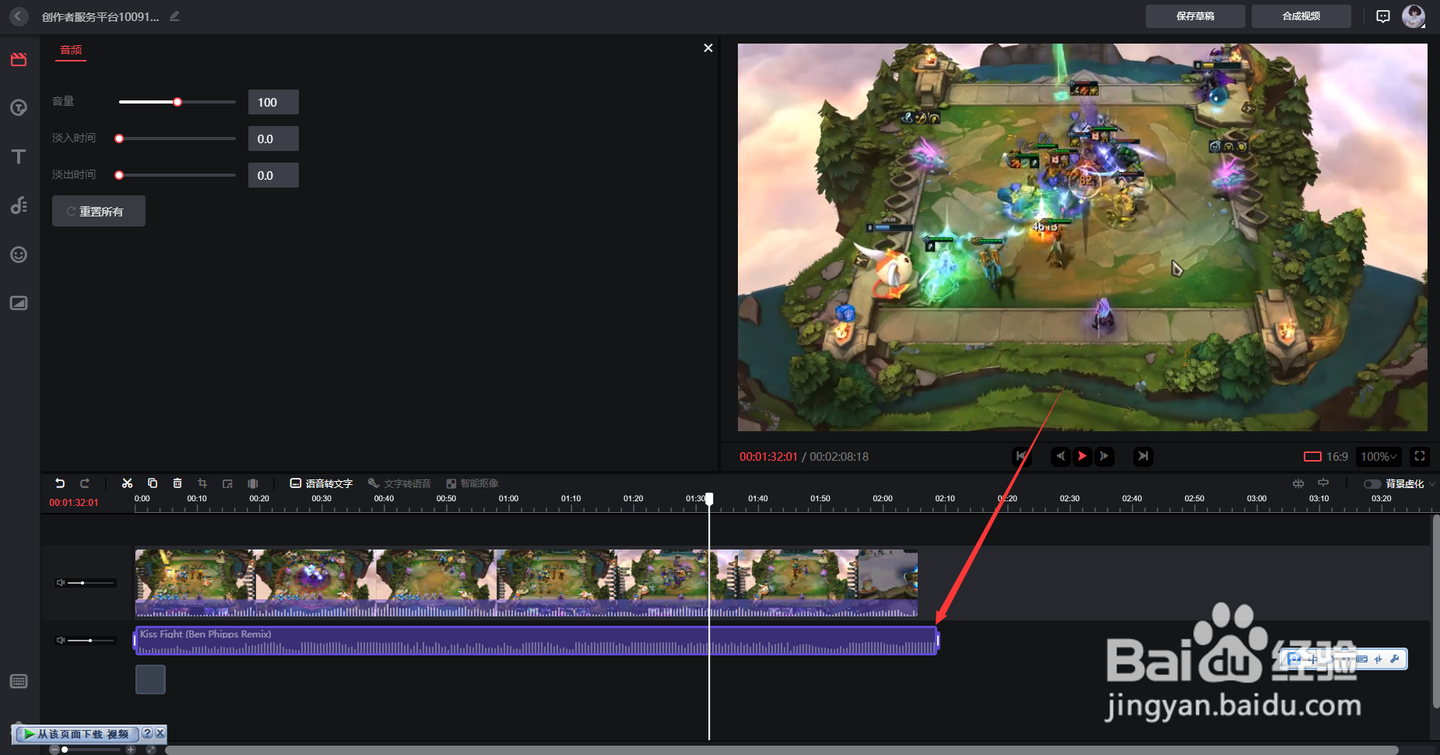Screen dimensions: 1440x755
Task: Open the sticker emoji sidebar icon
Action: point(19,255)
